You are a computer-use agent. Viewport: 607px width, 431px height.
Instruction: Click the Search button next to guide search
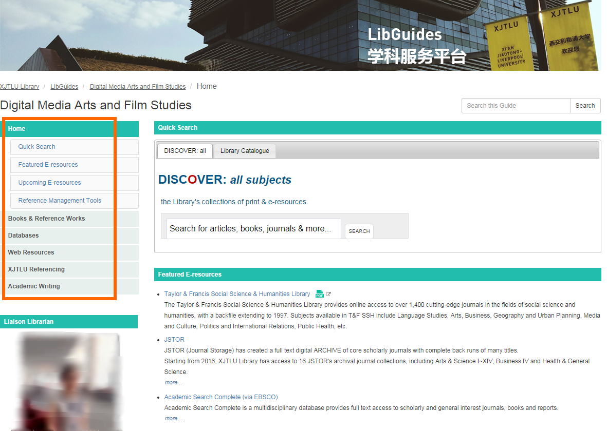tap(585, 106)
